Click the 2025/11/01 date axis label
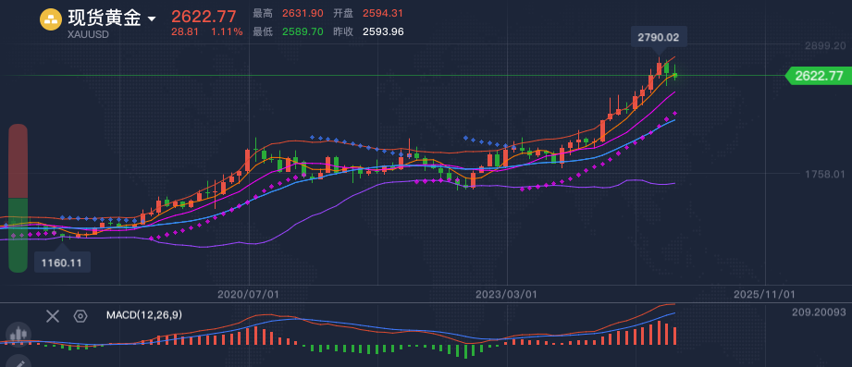Viewport: 852px width, 367px height. (764, 294)
